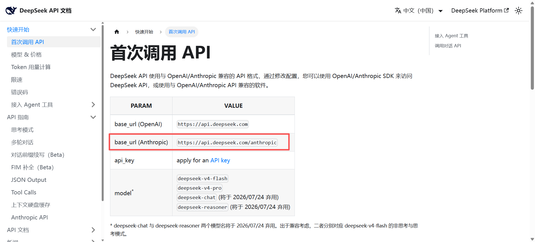The height and width of the screenshot is (242, 535).
Task: Toggle the light/dark theme sun icon
Action: [519, 11]
